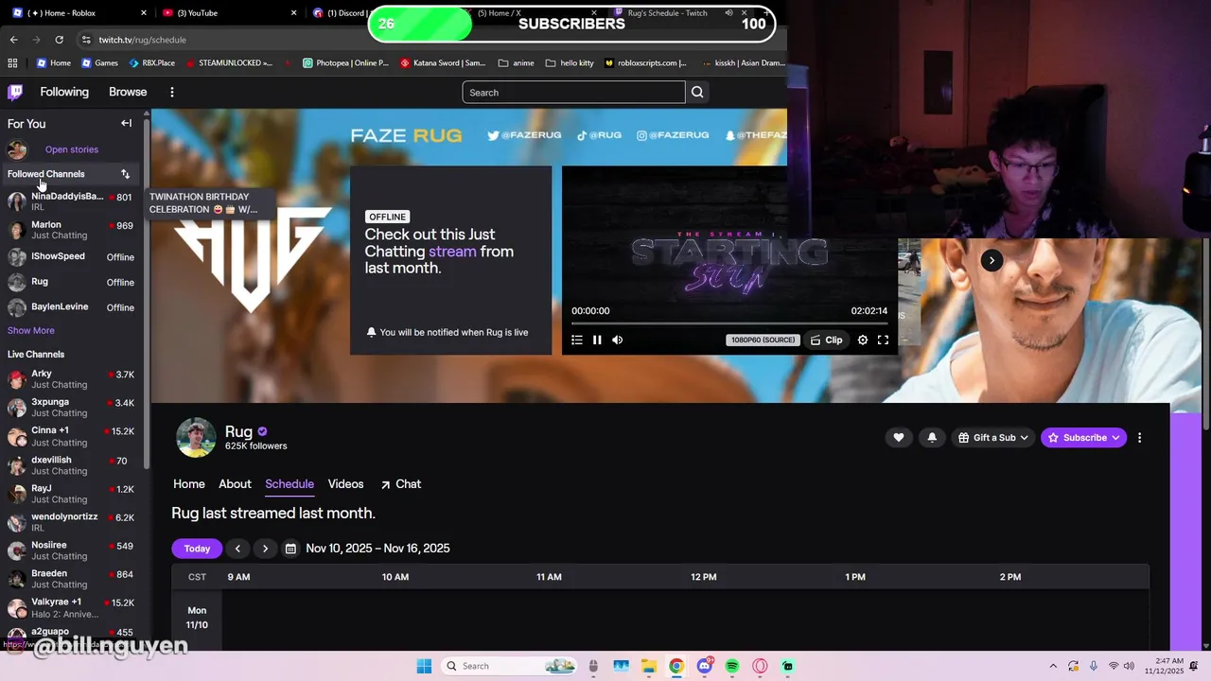Open the Gift a Sub dropdown
This screenshot has height=681, width=1211.
tap(992, 438)
